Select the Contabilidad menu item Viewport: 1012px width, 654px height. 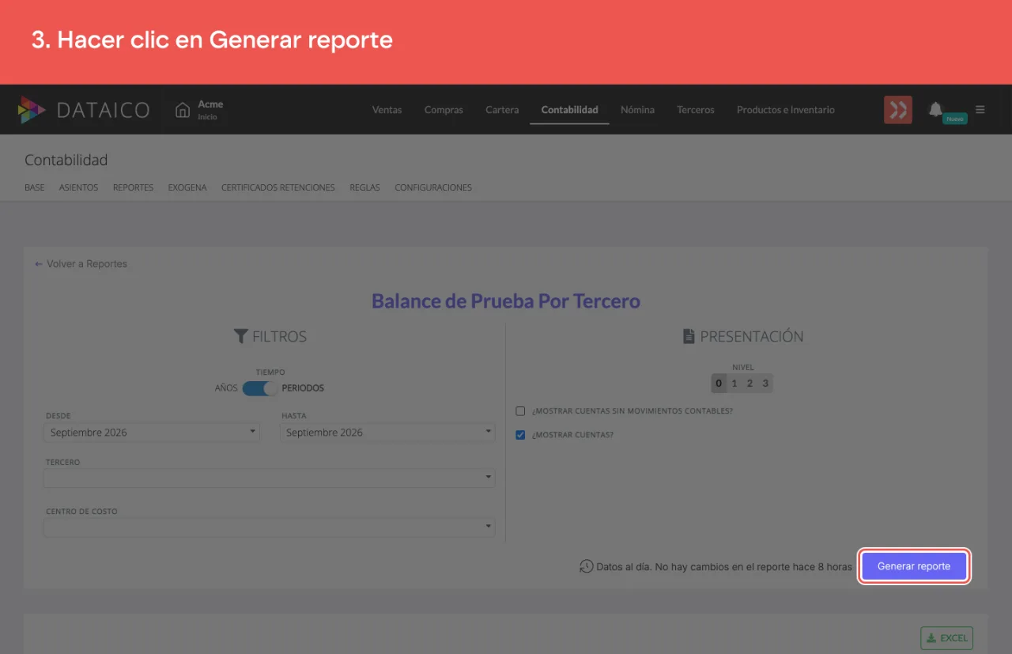pos(569,110)
